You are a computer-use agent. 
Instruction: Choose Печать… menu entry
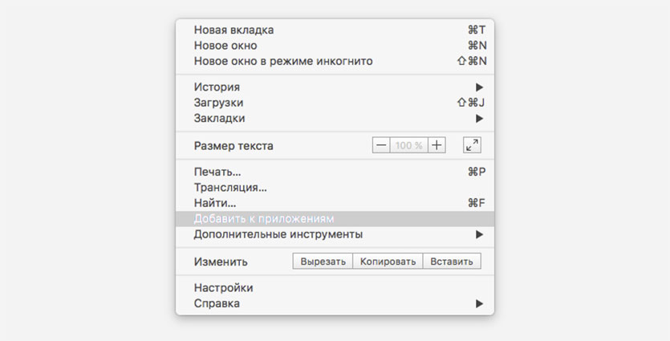click(217, 172)
